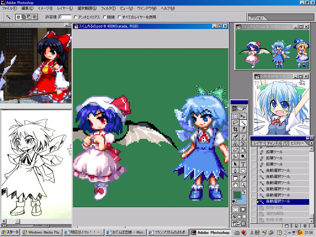The height and width of the screenshot is (237, 316).
Task: Open the イメージ(I) menu
Action: click(45, 8)
